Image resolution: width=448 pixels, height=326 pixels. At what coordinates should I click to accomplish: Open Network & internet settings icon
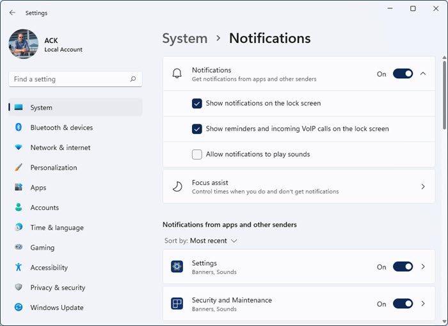click(19, 147)
